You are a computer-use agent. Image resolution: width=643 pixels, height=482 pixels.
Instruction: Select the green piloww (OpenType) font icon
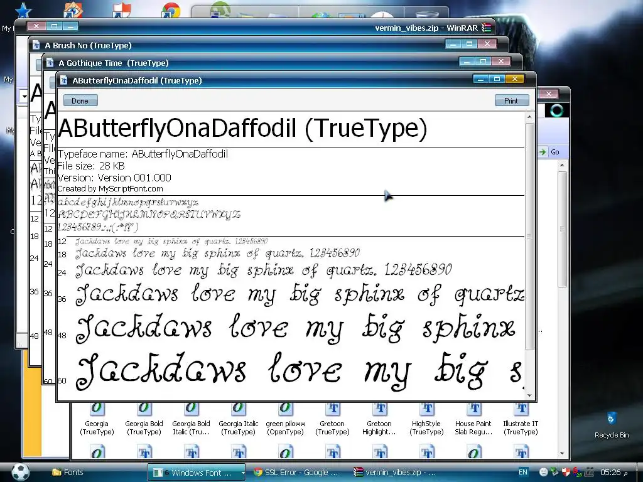click(x=286, y=419)
